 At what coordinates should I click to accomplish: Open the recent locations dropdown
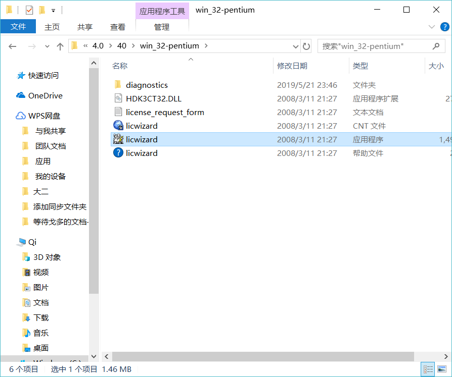click(x=47, y=46)
